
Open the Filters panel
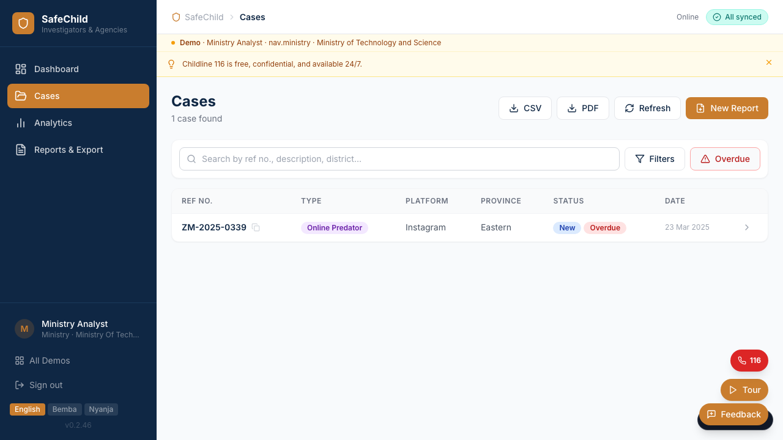tap(655, 159)
